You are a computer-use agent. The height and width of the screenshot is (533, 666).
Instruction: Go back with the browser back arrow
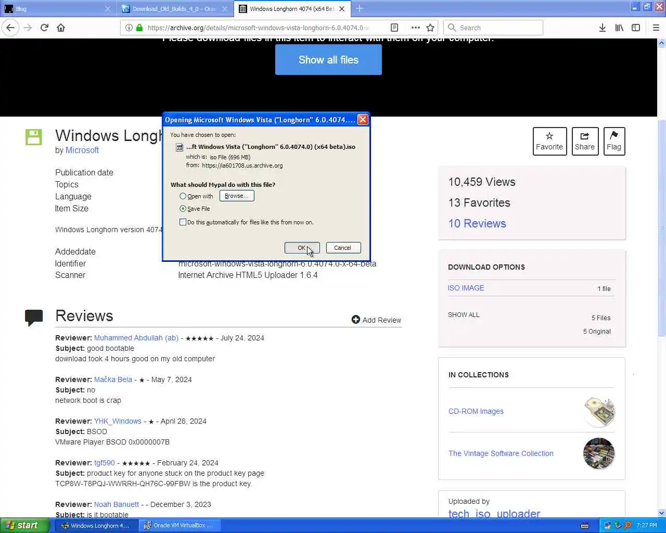point(10,28)
